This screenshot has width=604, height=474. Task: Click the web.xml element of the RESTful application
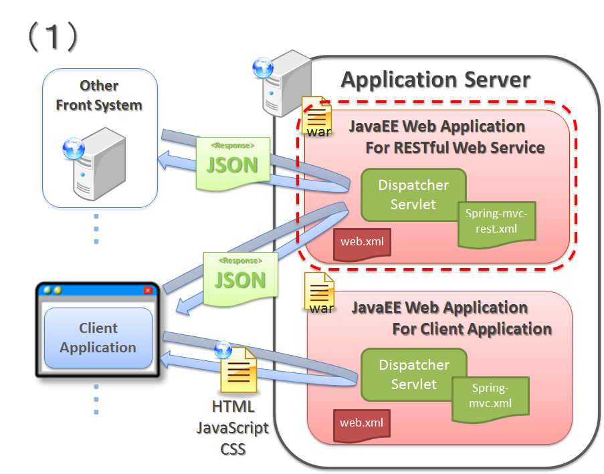(361, 243)
